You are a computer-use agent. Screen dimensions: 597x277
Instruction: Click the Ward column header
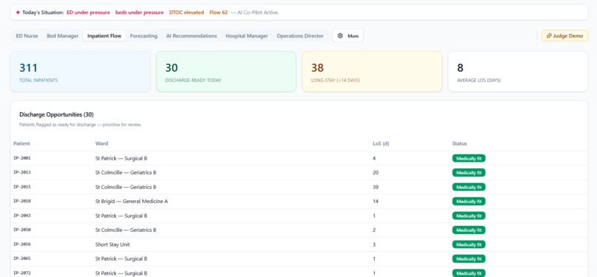pyautogui.click(x=101, y=143)
